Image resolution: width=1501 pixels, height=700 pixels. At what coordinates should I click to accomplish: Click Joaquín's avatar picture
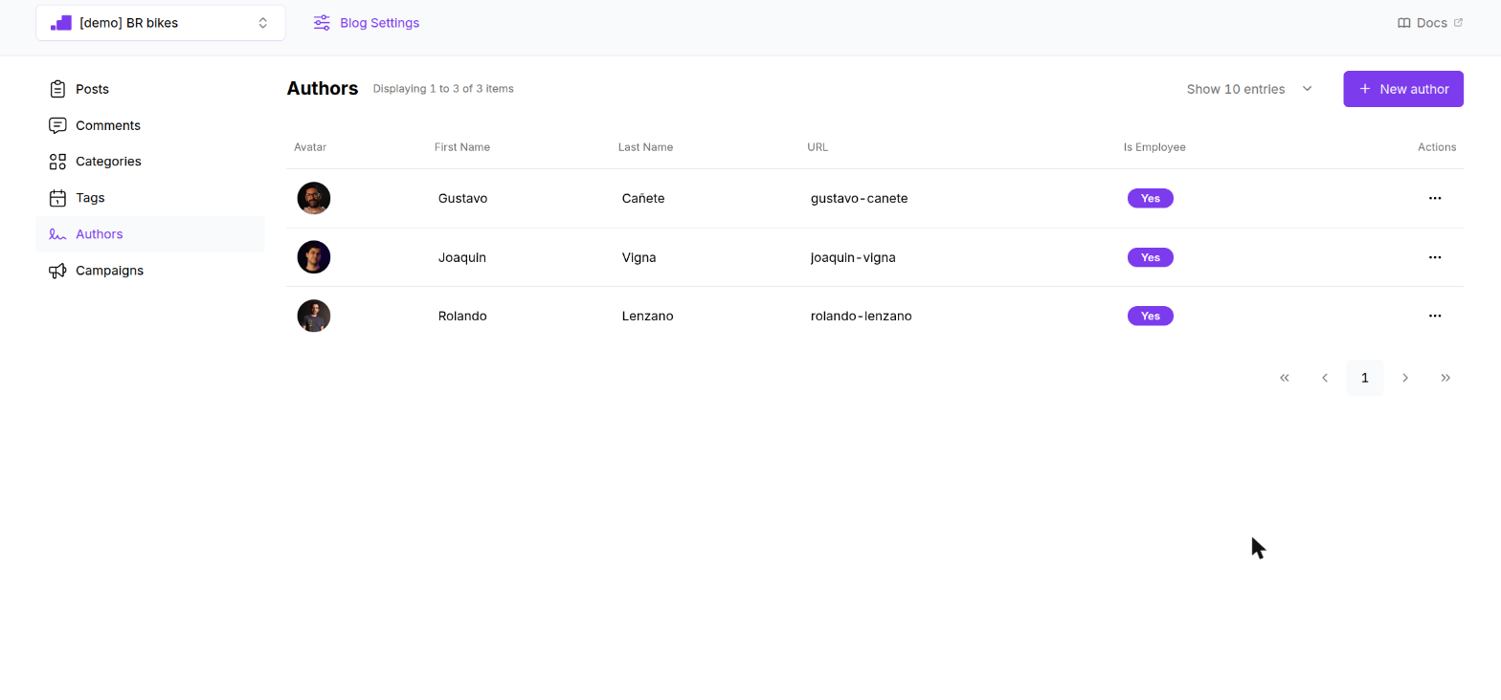pos(314,257)
